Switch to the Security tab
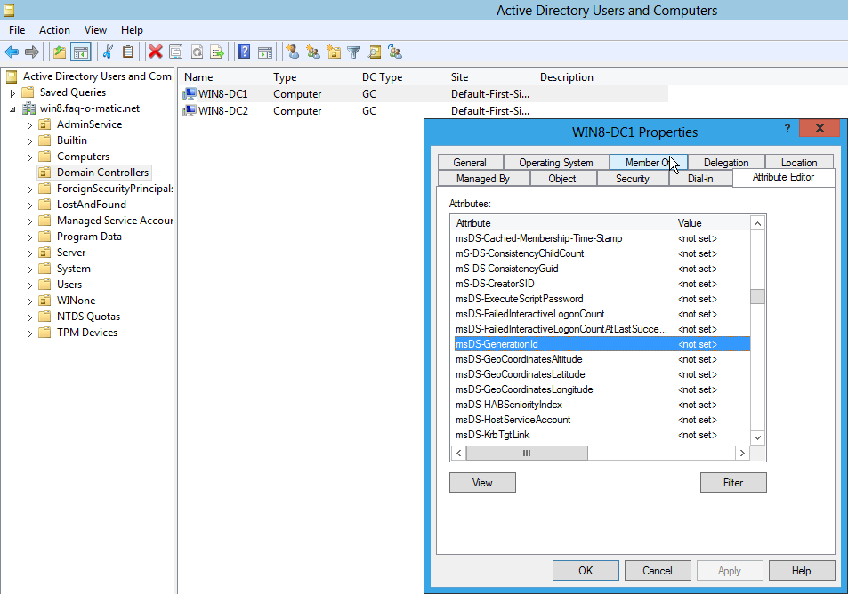 click(632, 179)
